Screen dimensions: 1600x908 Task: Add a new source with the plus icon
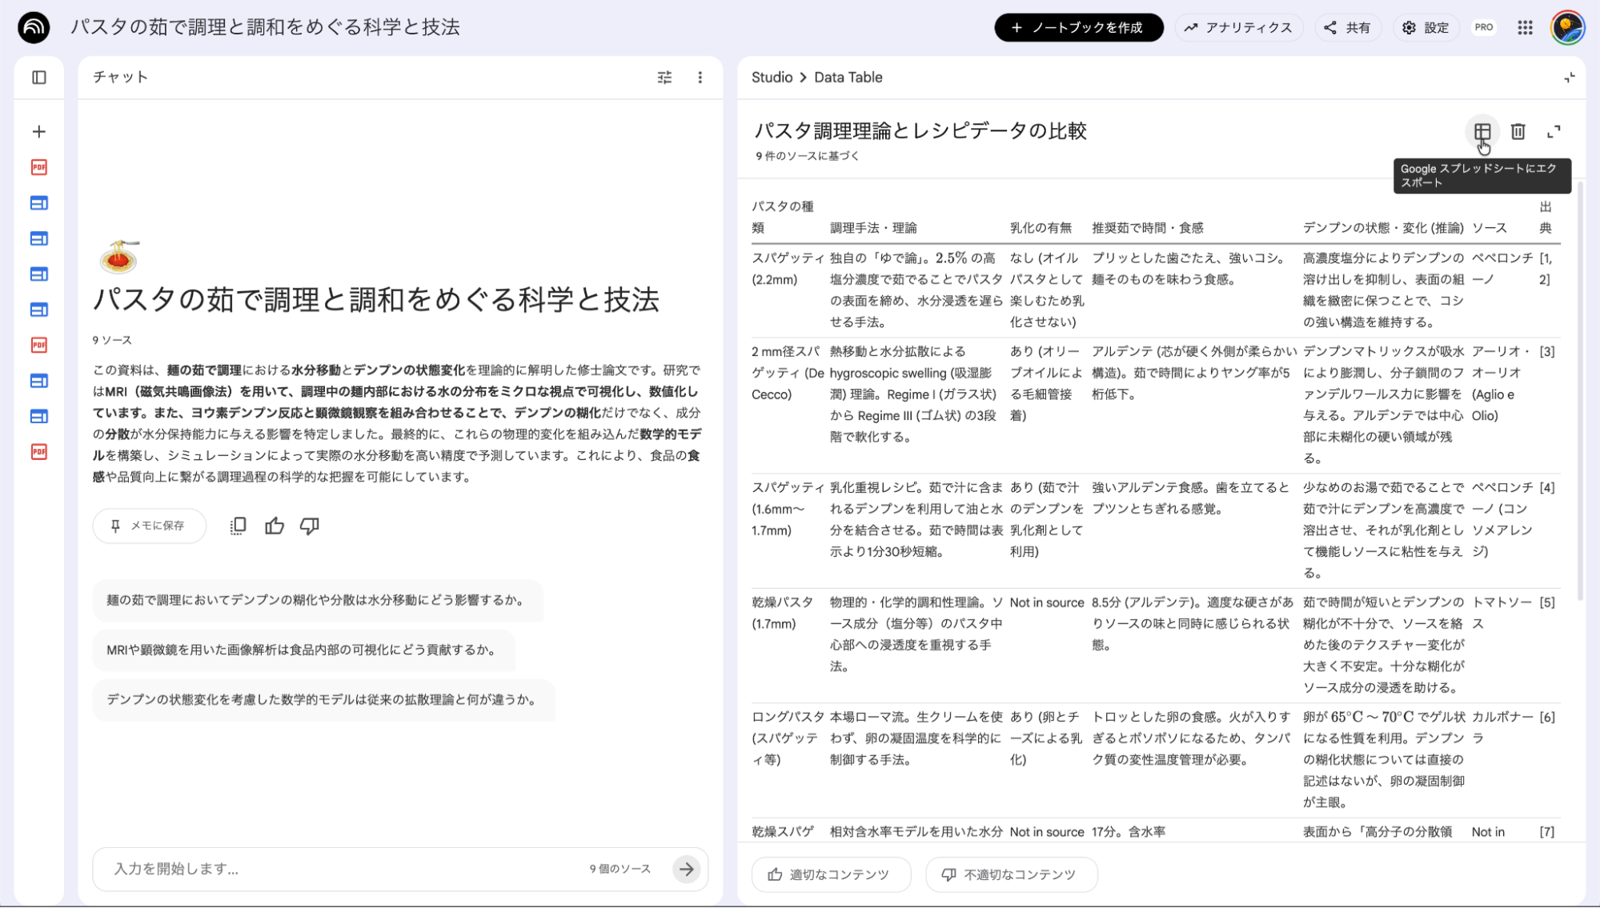tap(38, 131)
